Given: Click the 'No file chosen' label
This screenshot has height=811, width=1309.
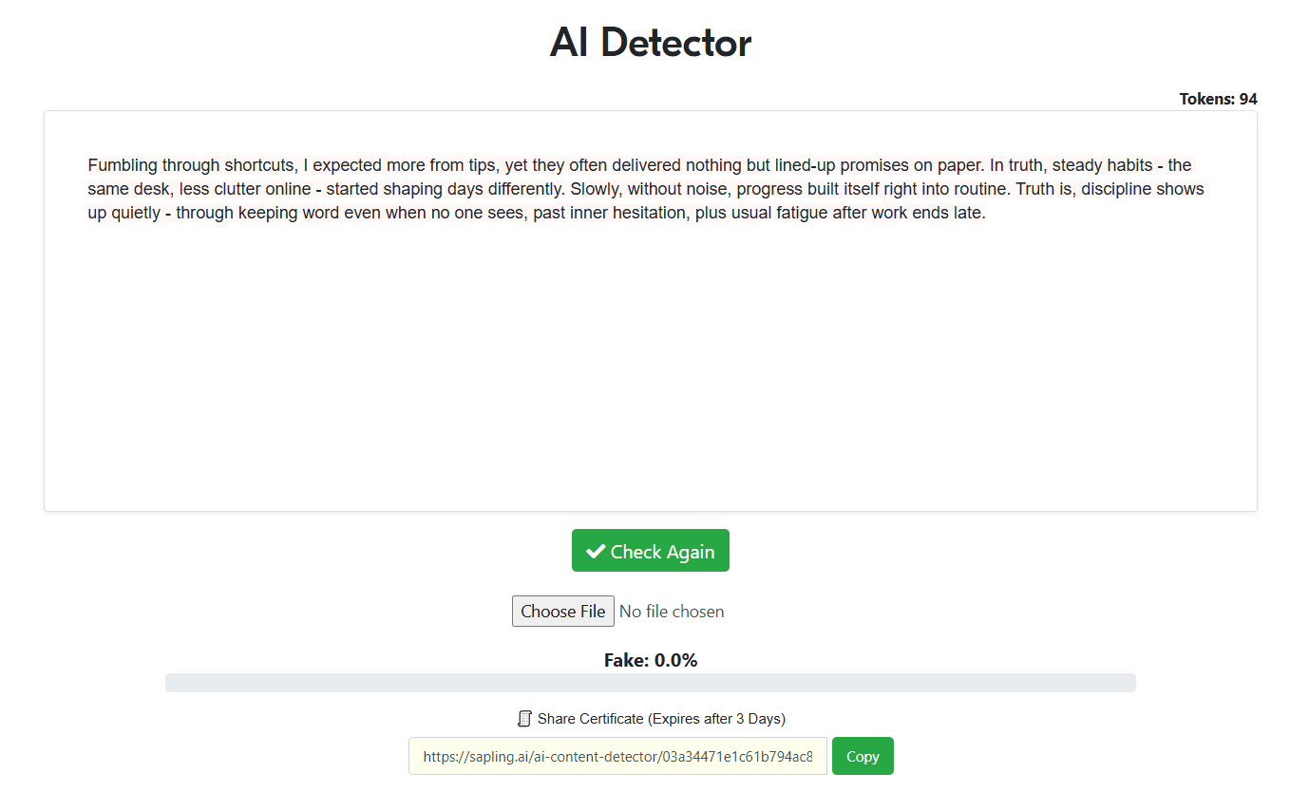Looking at the screenshot, I should (672, 612).
